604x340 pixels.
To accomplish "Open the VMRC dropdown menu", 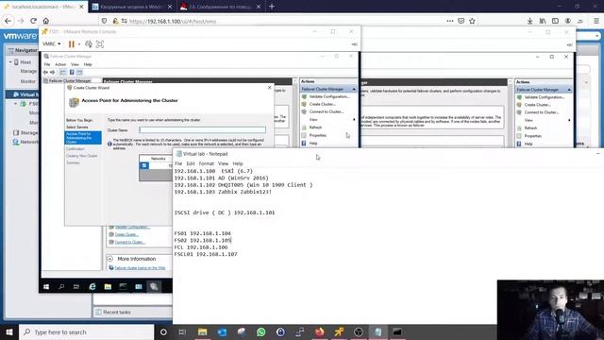I will click(51, 44).
